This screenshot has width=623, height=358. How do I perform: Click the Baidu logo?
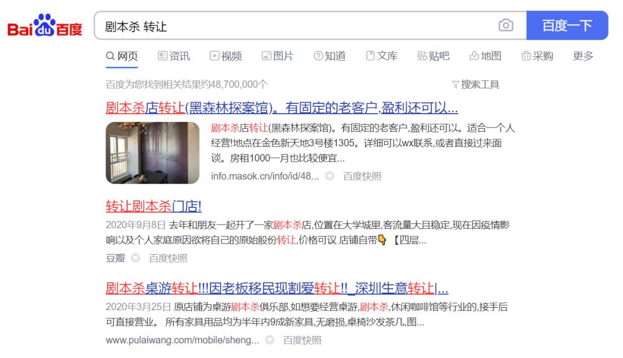pos(44,25)
